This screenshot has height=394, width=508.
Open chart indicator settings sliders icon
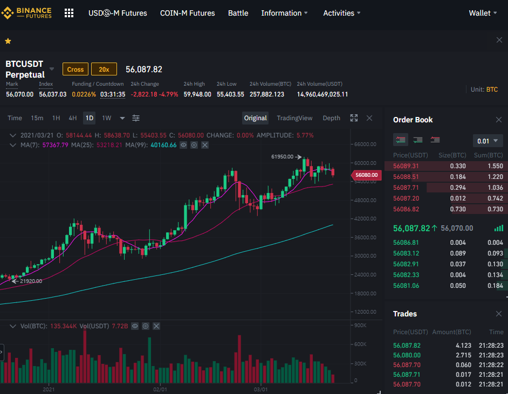click(x=136, y=118)
